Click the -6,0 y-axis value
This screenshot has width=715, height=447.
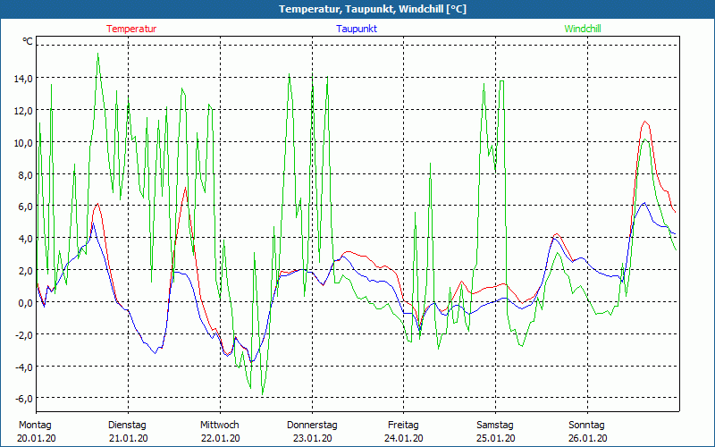pyautogui.click(x=23, y=399)
